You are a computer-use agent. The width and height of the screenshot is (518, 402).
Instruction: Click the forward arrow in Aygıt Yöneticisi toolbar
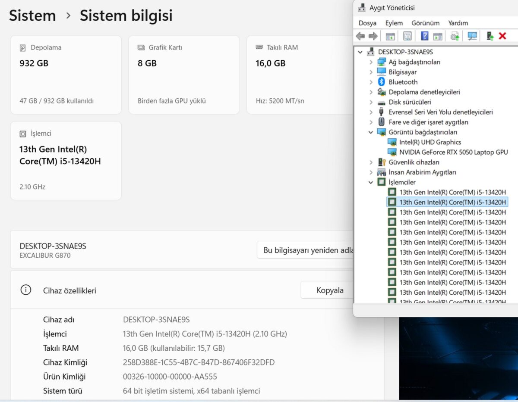coord(373,36)
